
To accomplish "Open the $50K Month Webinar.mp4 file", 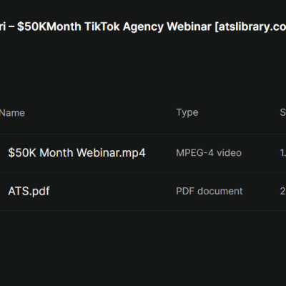I will 77,153.
